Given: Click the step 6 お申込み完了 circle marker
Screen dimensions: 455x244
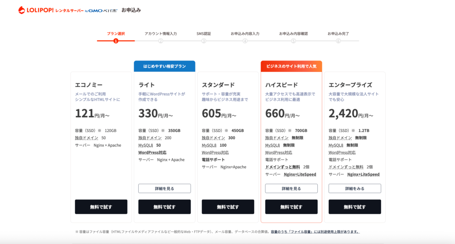Looking at the screenshot, I should 338,41.
